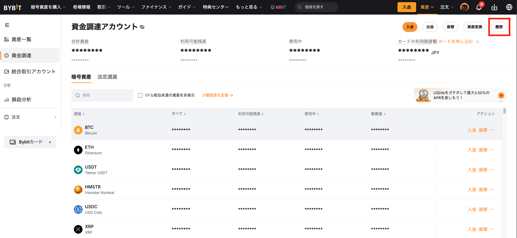Image resolution: width=517 pixels, height=238 pixels.
Task: Open the language globe icon
Action: pos(509,7)
